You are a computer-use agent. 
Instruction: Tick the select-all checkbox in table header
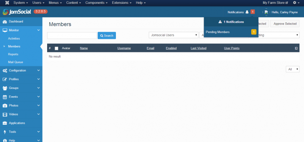coord(56,48)
